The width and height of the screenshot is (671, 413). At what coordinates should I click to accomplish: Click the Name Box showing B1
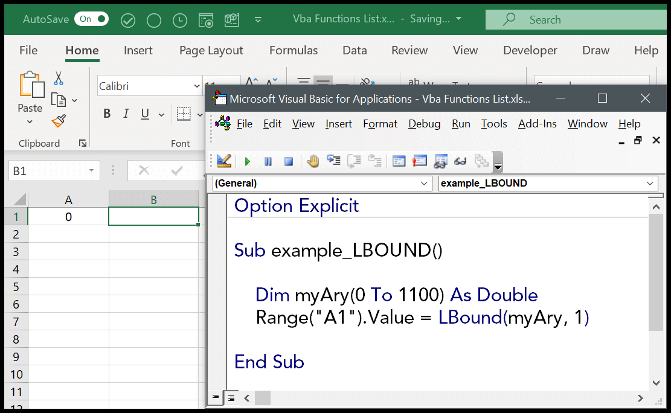(47, 171)
